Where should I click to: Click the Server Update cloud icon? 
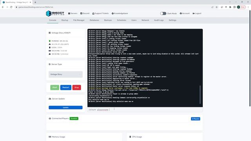tap(50, 99)
